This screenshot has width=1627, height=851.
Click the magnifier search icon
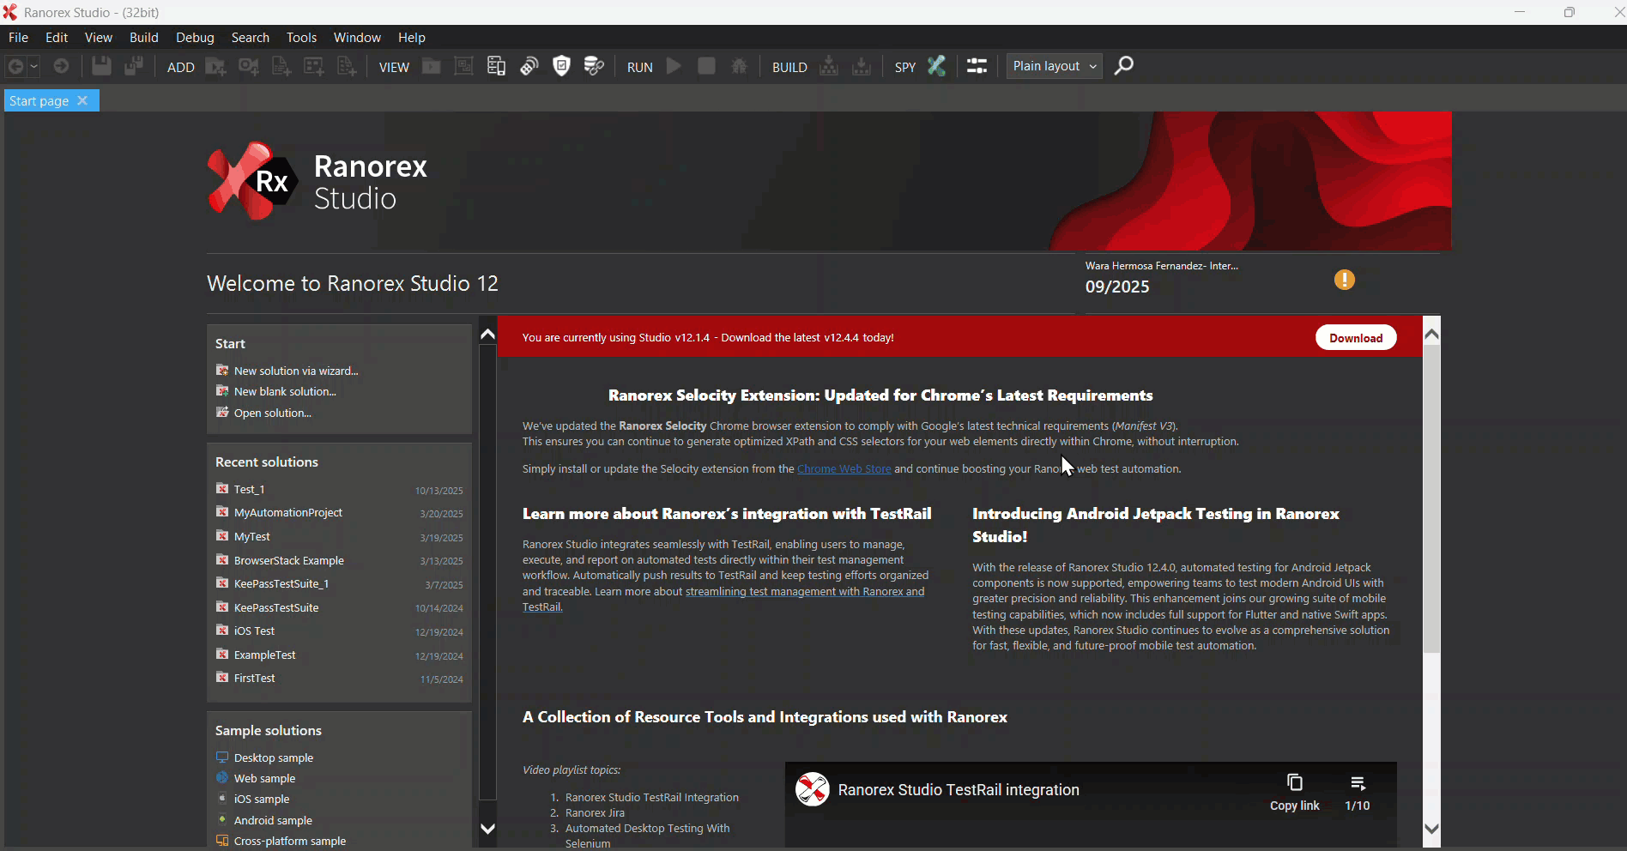(1124, 66)
